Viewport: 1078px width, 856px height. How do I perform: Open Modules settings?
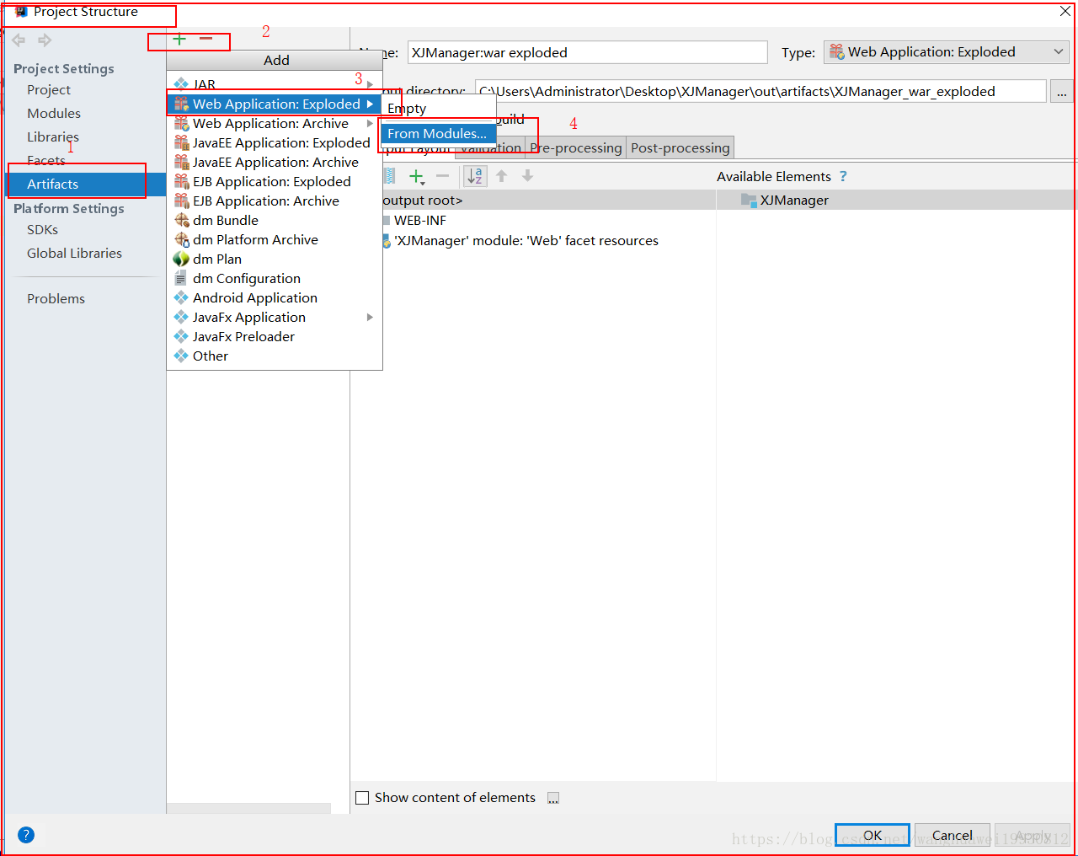point(54,113)
